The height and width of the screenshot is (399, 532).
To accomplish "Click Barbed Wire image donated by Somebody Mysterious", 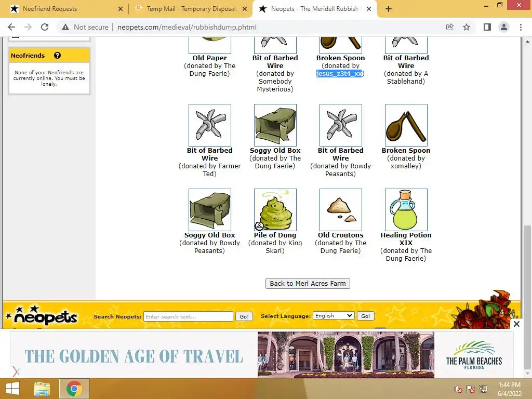I will pyautogui.click(x=275, y=45).
